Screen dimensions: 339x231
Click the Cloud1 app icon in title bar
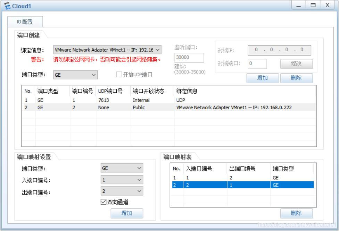7,6
